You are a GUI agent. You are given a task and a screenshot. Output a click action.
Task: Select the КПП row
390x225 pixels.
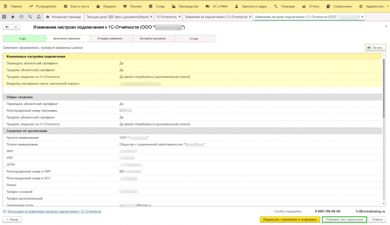[192, 158]
